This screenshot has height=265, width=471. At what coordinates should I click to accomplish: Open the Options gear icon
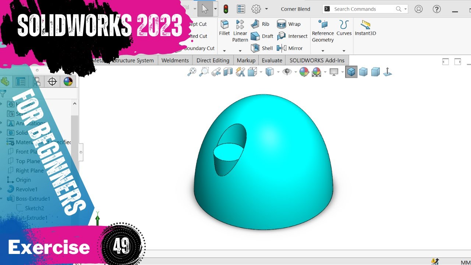click(x=256, y=9)
